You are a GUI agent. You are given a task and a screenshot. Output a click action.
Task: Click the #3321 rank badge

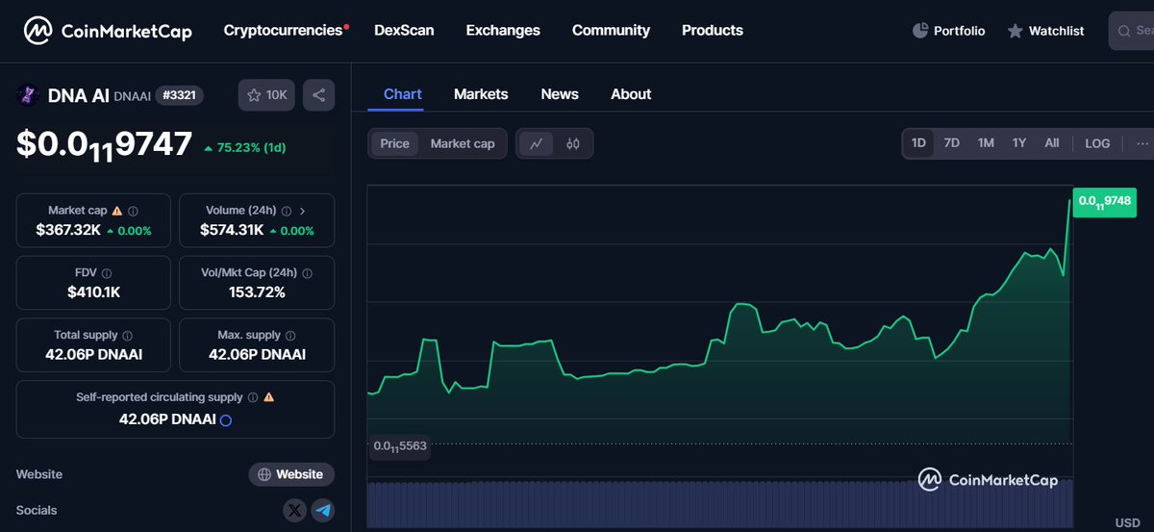[x=179, y=95]
